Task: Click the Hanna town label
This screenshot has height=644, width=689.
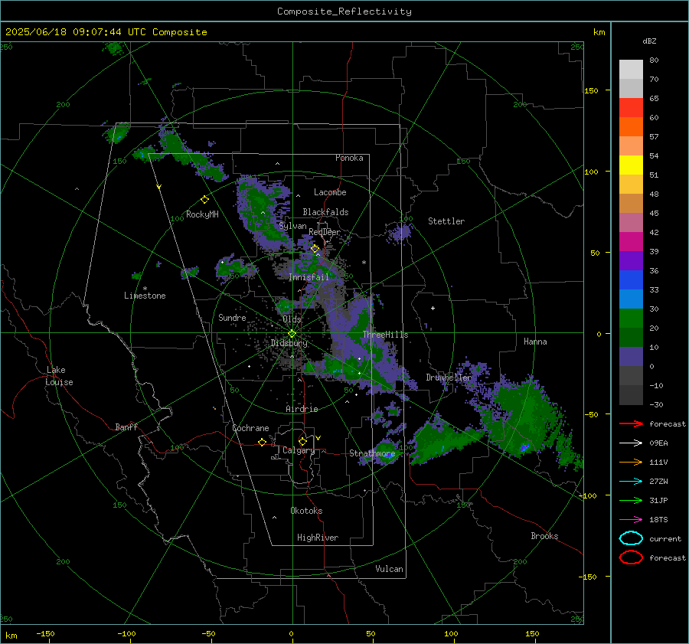Action: click(535, 342)
